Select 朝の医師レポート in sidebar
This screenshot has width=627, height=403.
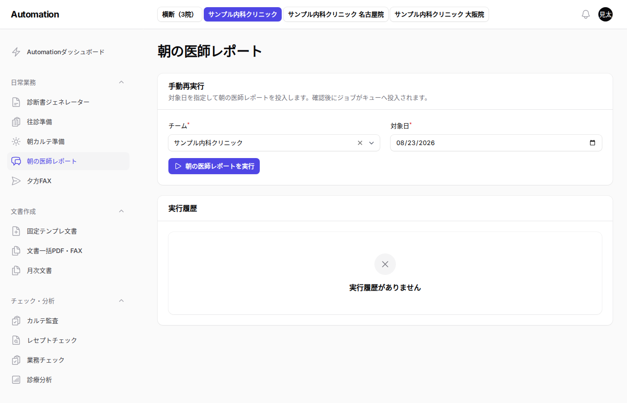[x=68, y=161]
